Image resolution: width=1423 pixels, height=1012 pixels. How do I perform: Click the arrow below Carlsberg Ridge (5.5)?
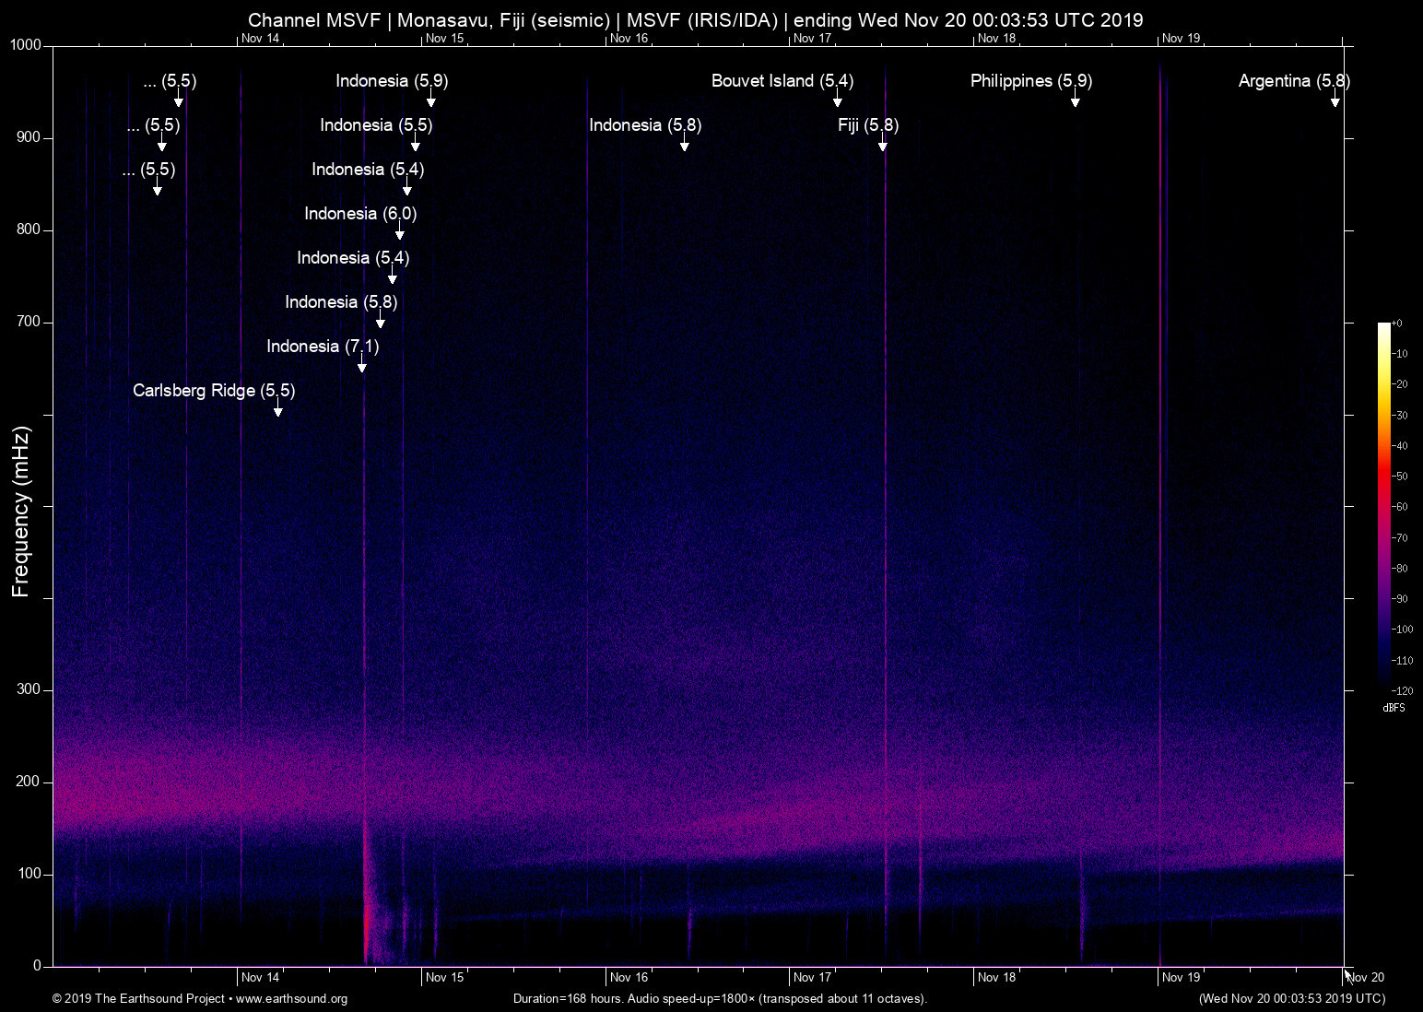tap(278, 409)
